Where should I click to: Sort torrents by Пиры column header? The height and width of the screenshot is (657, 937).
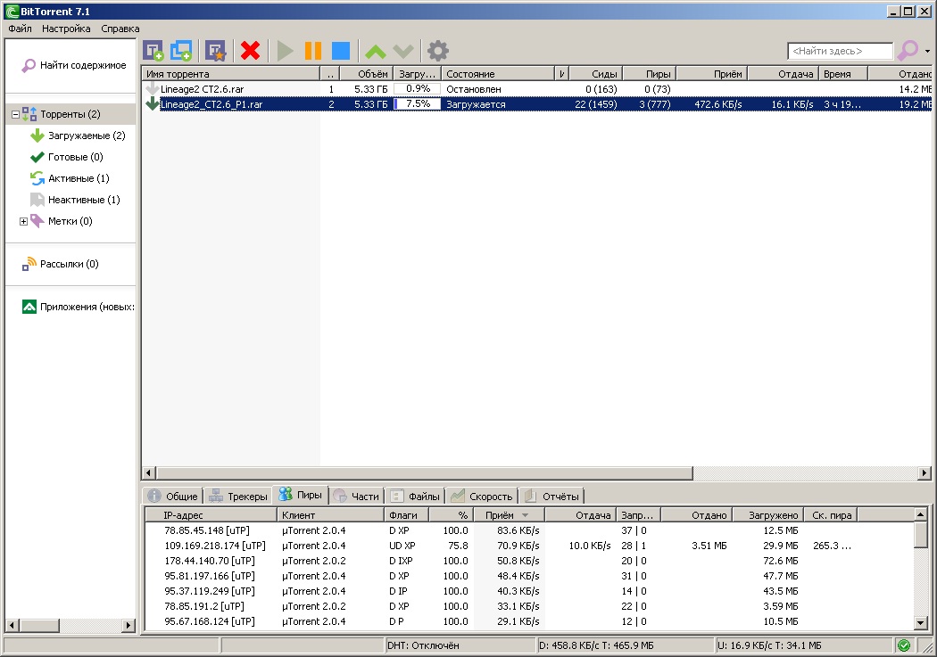coord(649,74)
